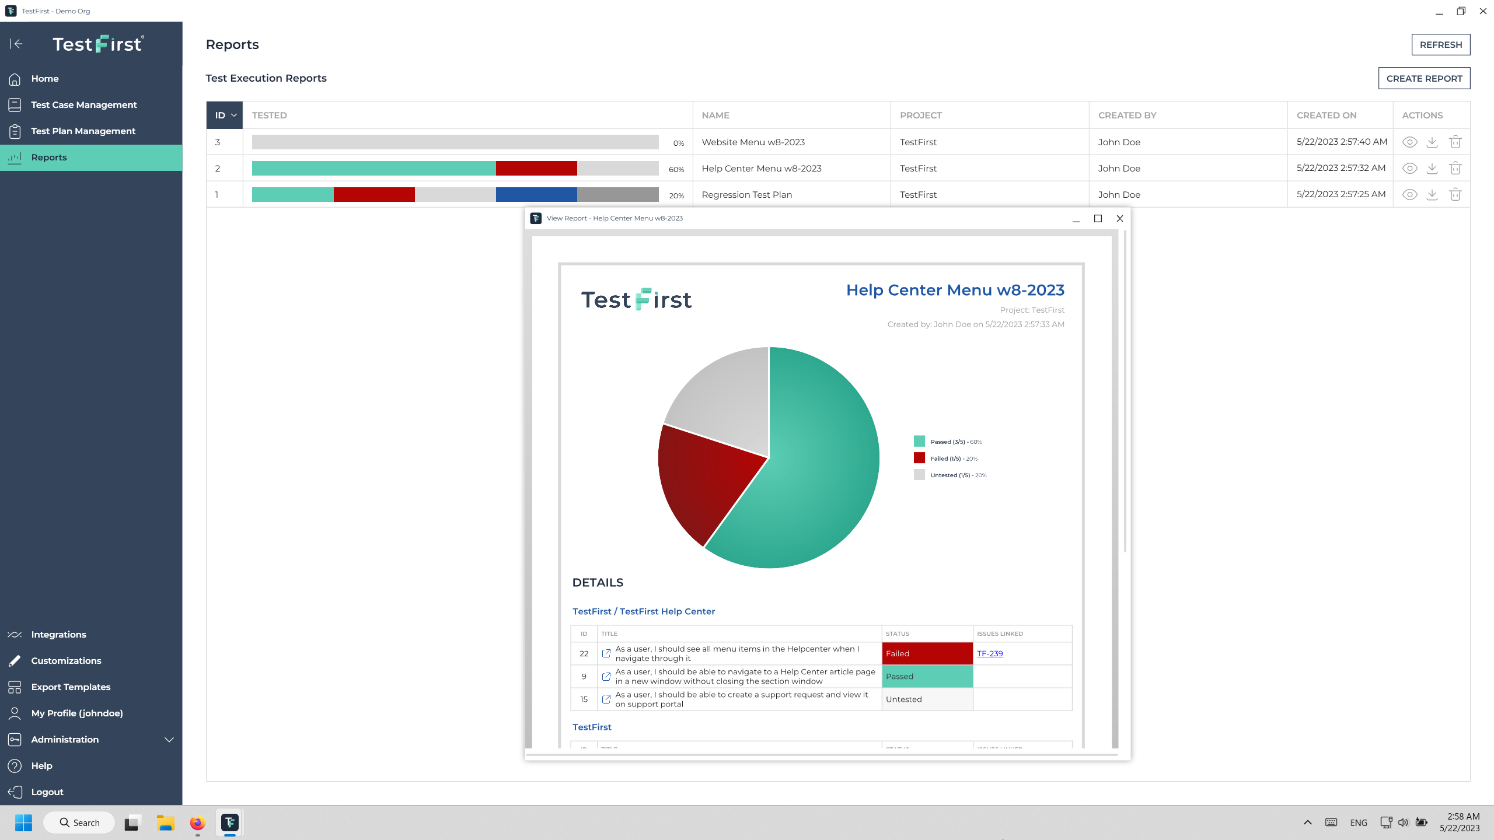The height and width of the screenshot is (840, 1494).
Task: Sort by ID column dropdown arrow
Action: (x=234, y=116)
